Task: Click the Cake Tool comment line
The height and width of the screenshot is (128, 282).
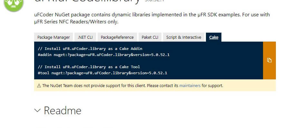Action: (89, 67)
